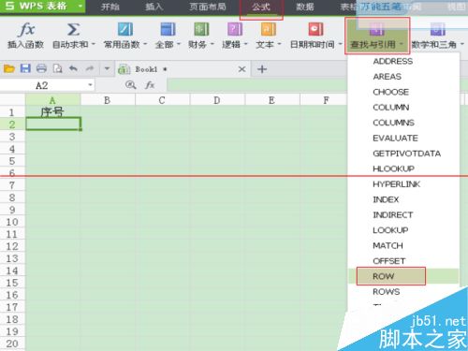
Task: Choose INDIRECT from the function list
Action: [x=403, y=214]
